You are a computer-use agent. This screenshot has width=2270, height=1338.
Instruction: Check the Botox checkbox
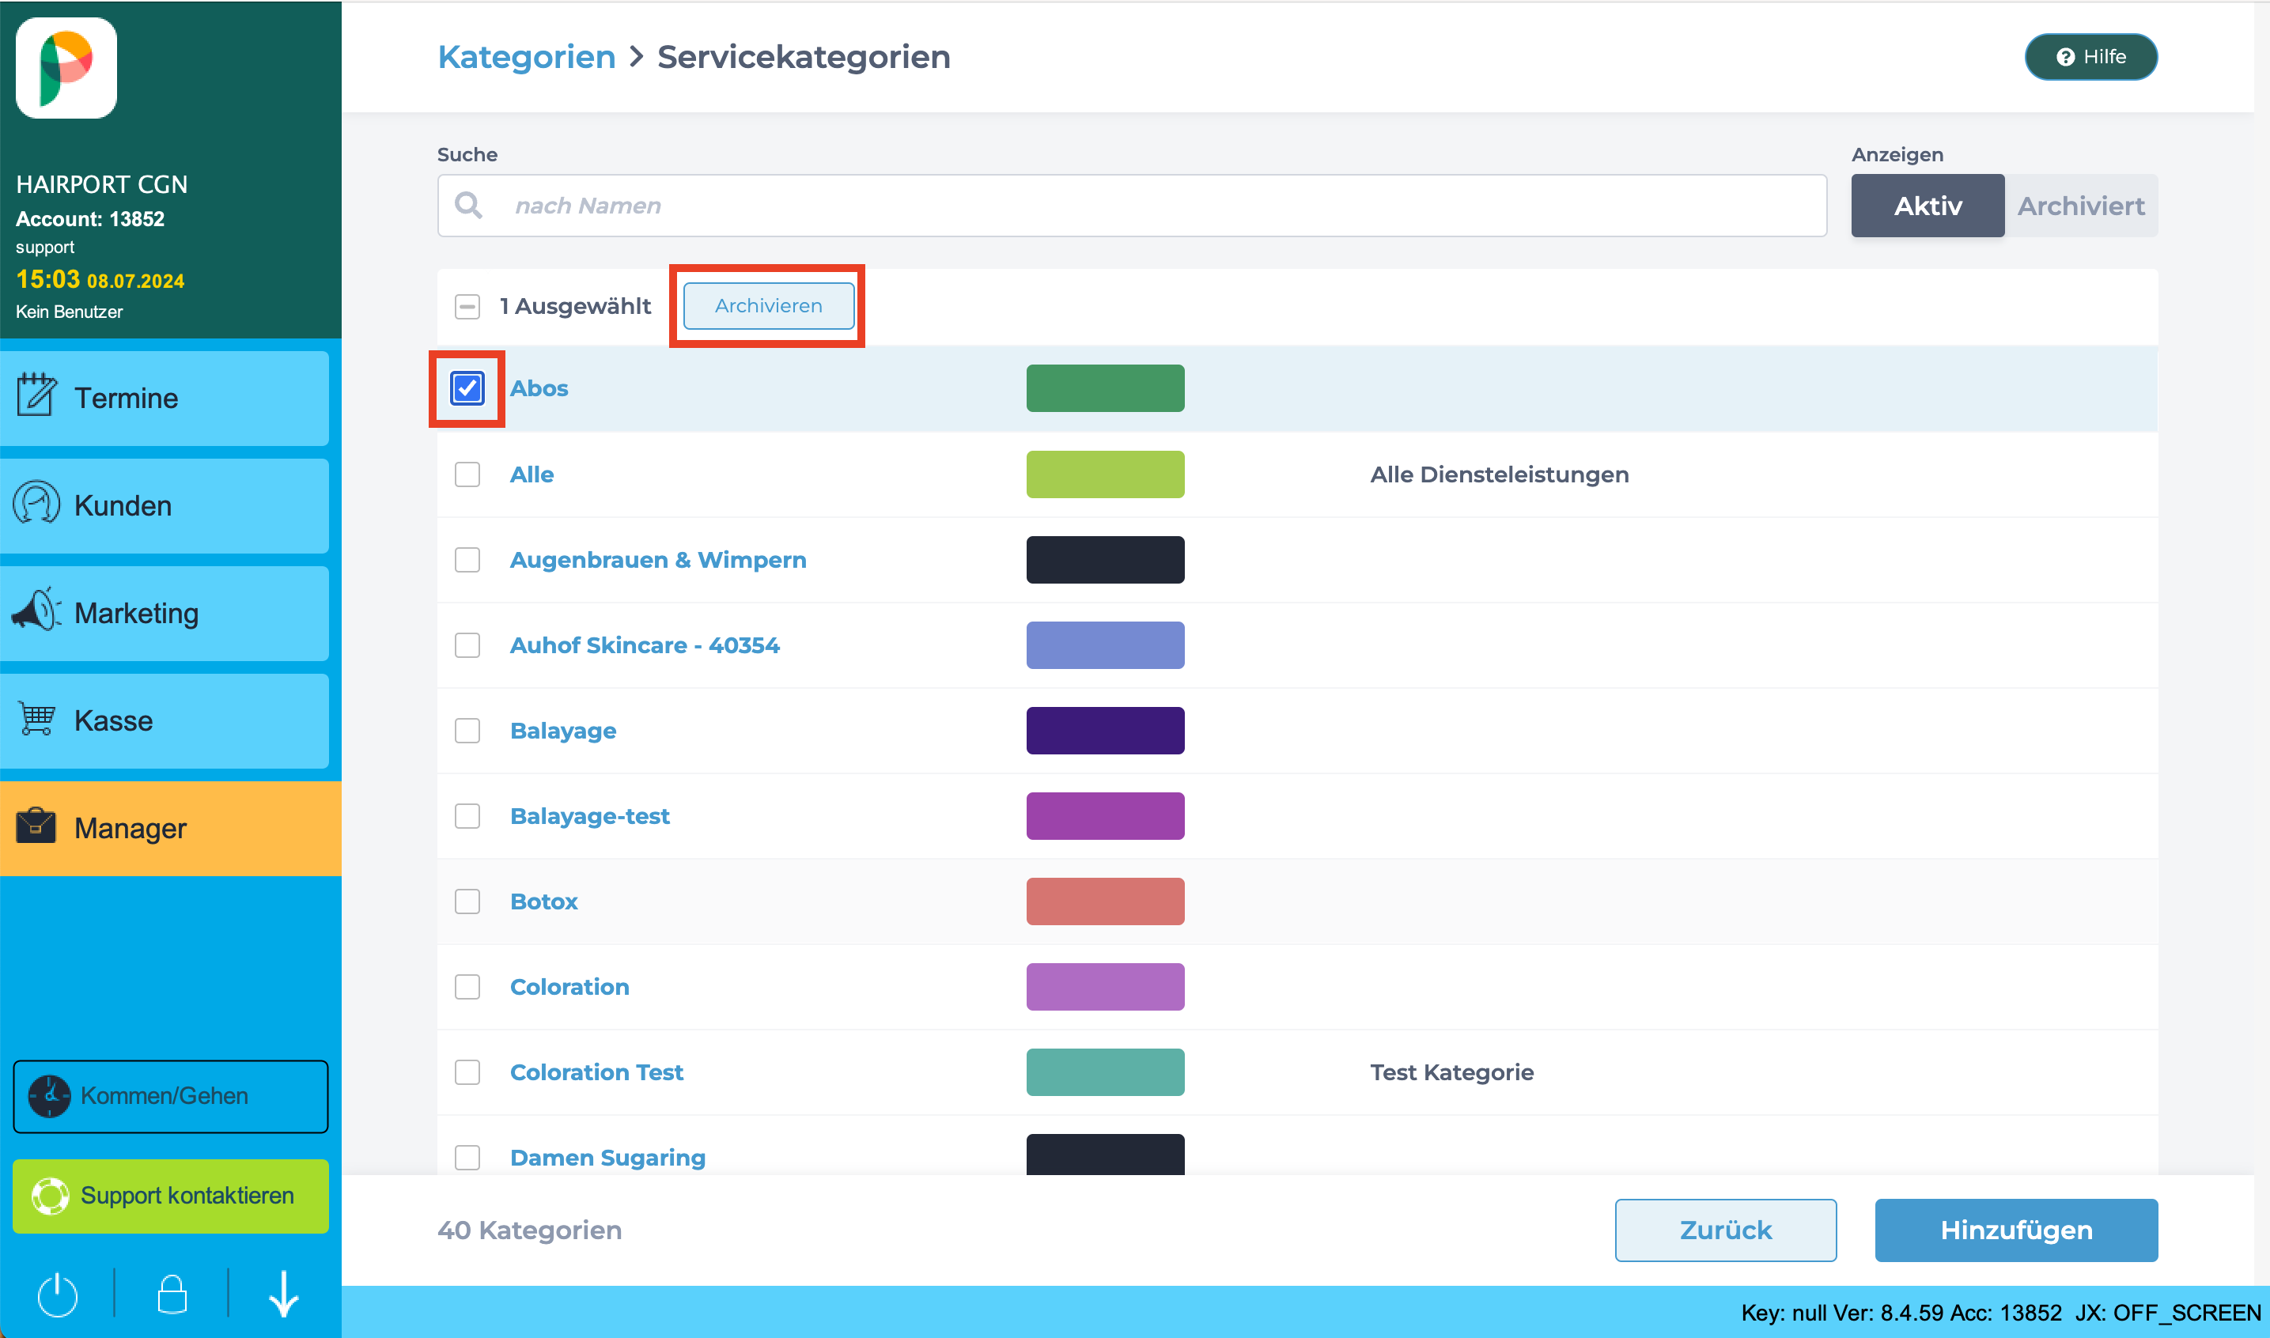[x=467, y=901]
